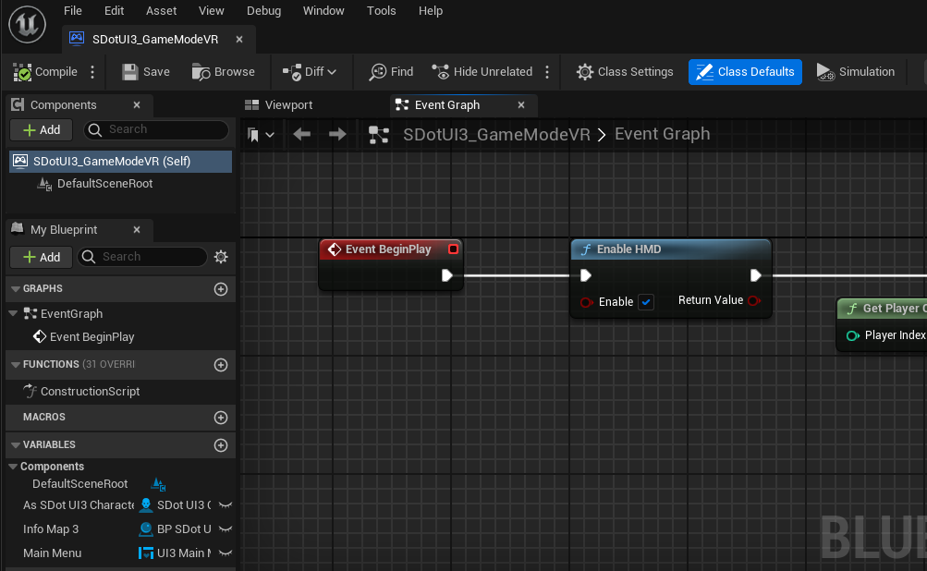Focus the My Blueprint search field

click(x=142, y=257)
